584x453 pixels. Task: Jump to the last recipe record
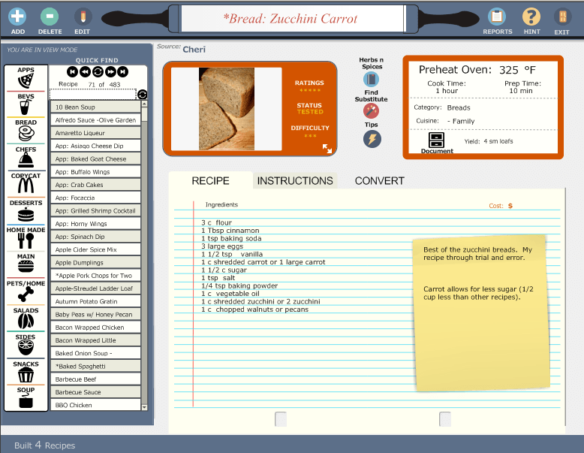pyautogui.click(x=123, y=71)
